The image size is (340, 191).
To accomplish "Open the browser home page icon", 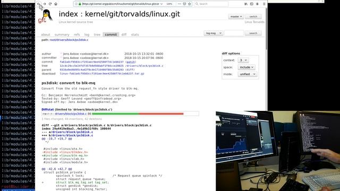I will pyautogui.click(x=56, y=4).
